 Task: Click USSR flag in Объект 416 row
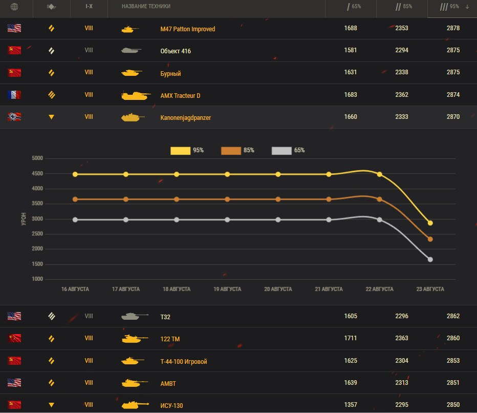(14, 50)
